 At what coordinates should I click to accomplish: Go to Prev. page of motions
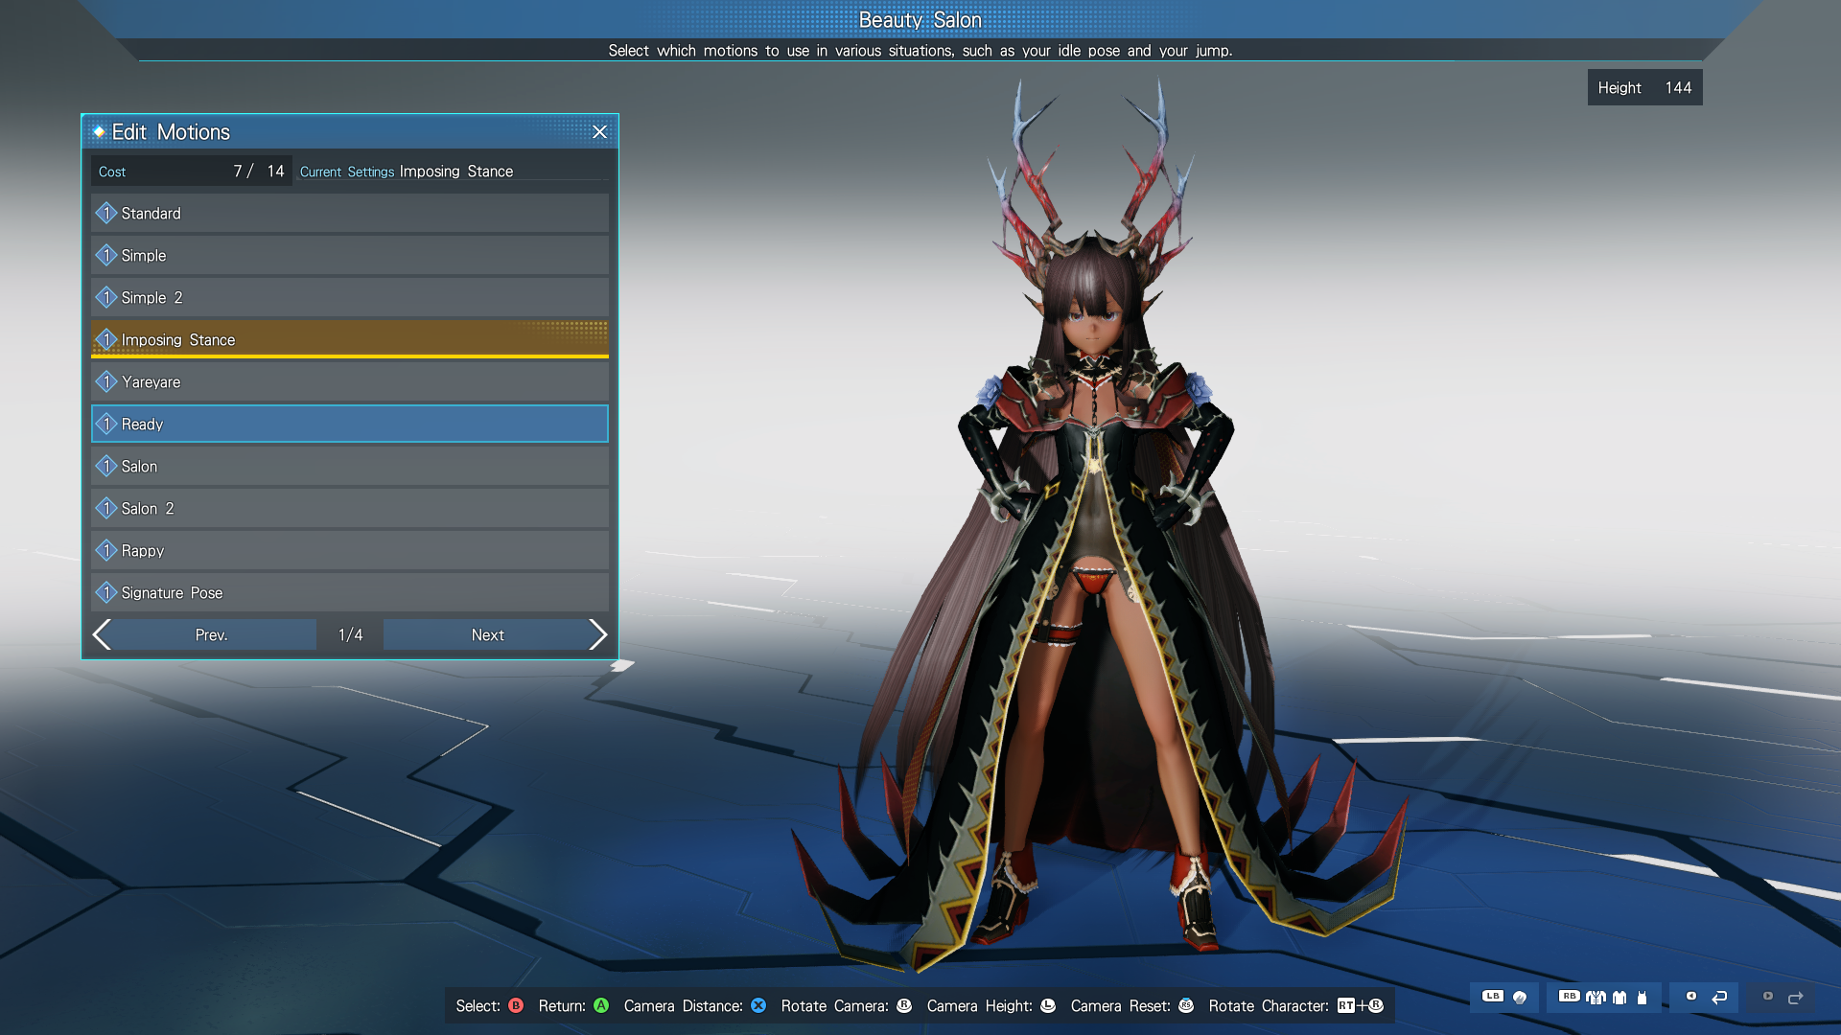pyautogui.click(x=212, y=634)
